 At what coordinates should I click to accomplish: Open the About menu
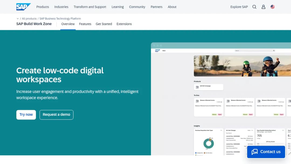172,7
